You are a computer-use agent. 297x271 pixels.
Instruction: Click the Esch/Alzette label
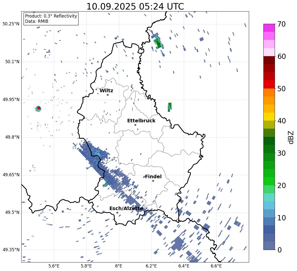tap(126, 209)
